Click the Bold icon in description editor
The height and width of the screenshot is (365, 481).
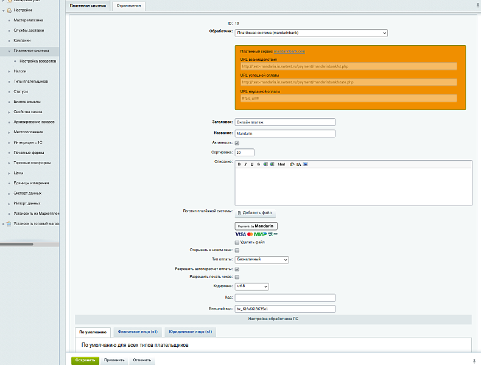(239, 164)
